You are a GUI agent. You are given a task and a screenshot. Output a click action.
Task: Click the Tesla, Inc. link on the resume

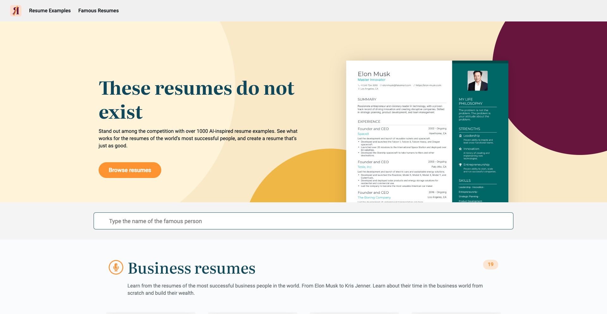[365, 167]
